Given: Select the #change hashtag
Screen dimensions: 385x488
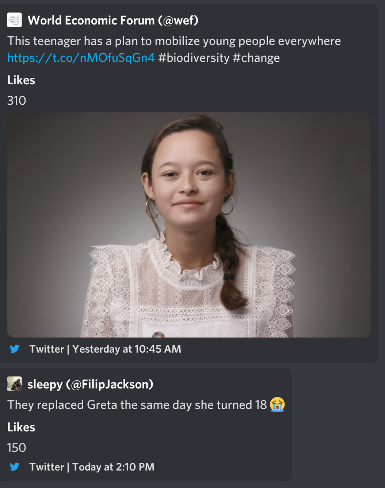Looking at the screenshot, I should point(256,58).
